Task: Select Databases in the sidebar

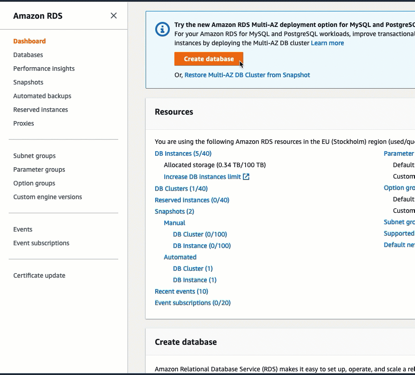Action: pos(29,55)
